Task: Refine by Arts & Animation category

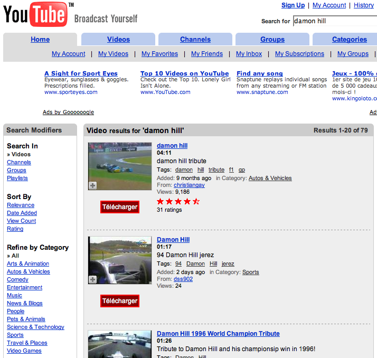Action: coord(28,264)
